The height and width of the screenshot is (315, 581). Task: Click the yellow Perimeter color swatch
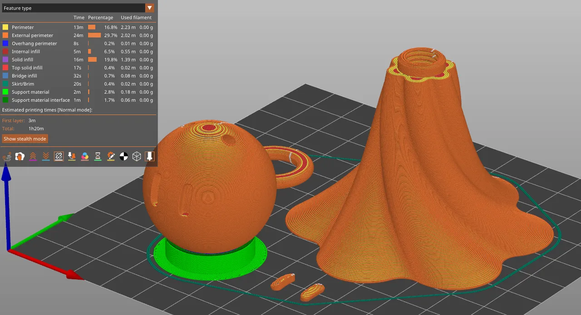click(5, 27)
